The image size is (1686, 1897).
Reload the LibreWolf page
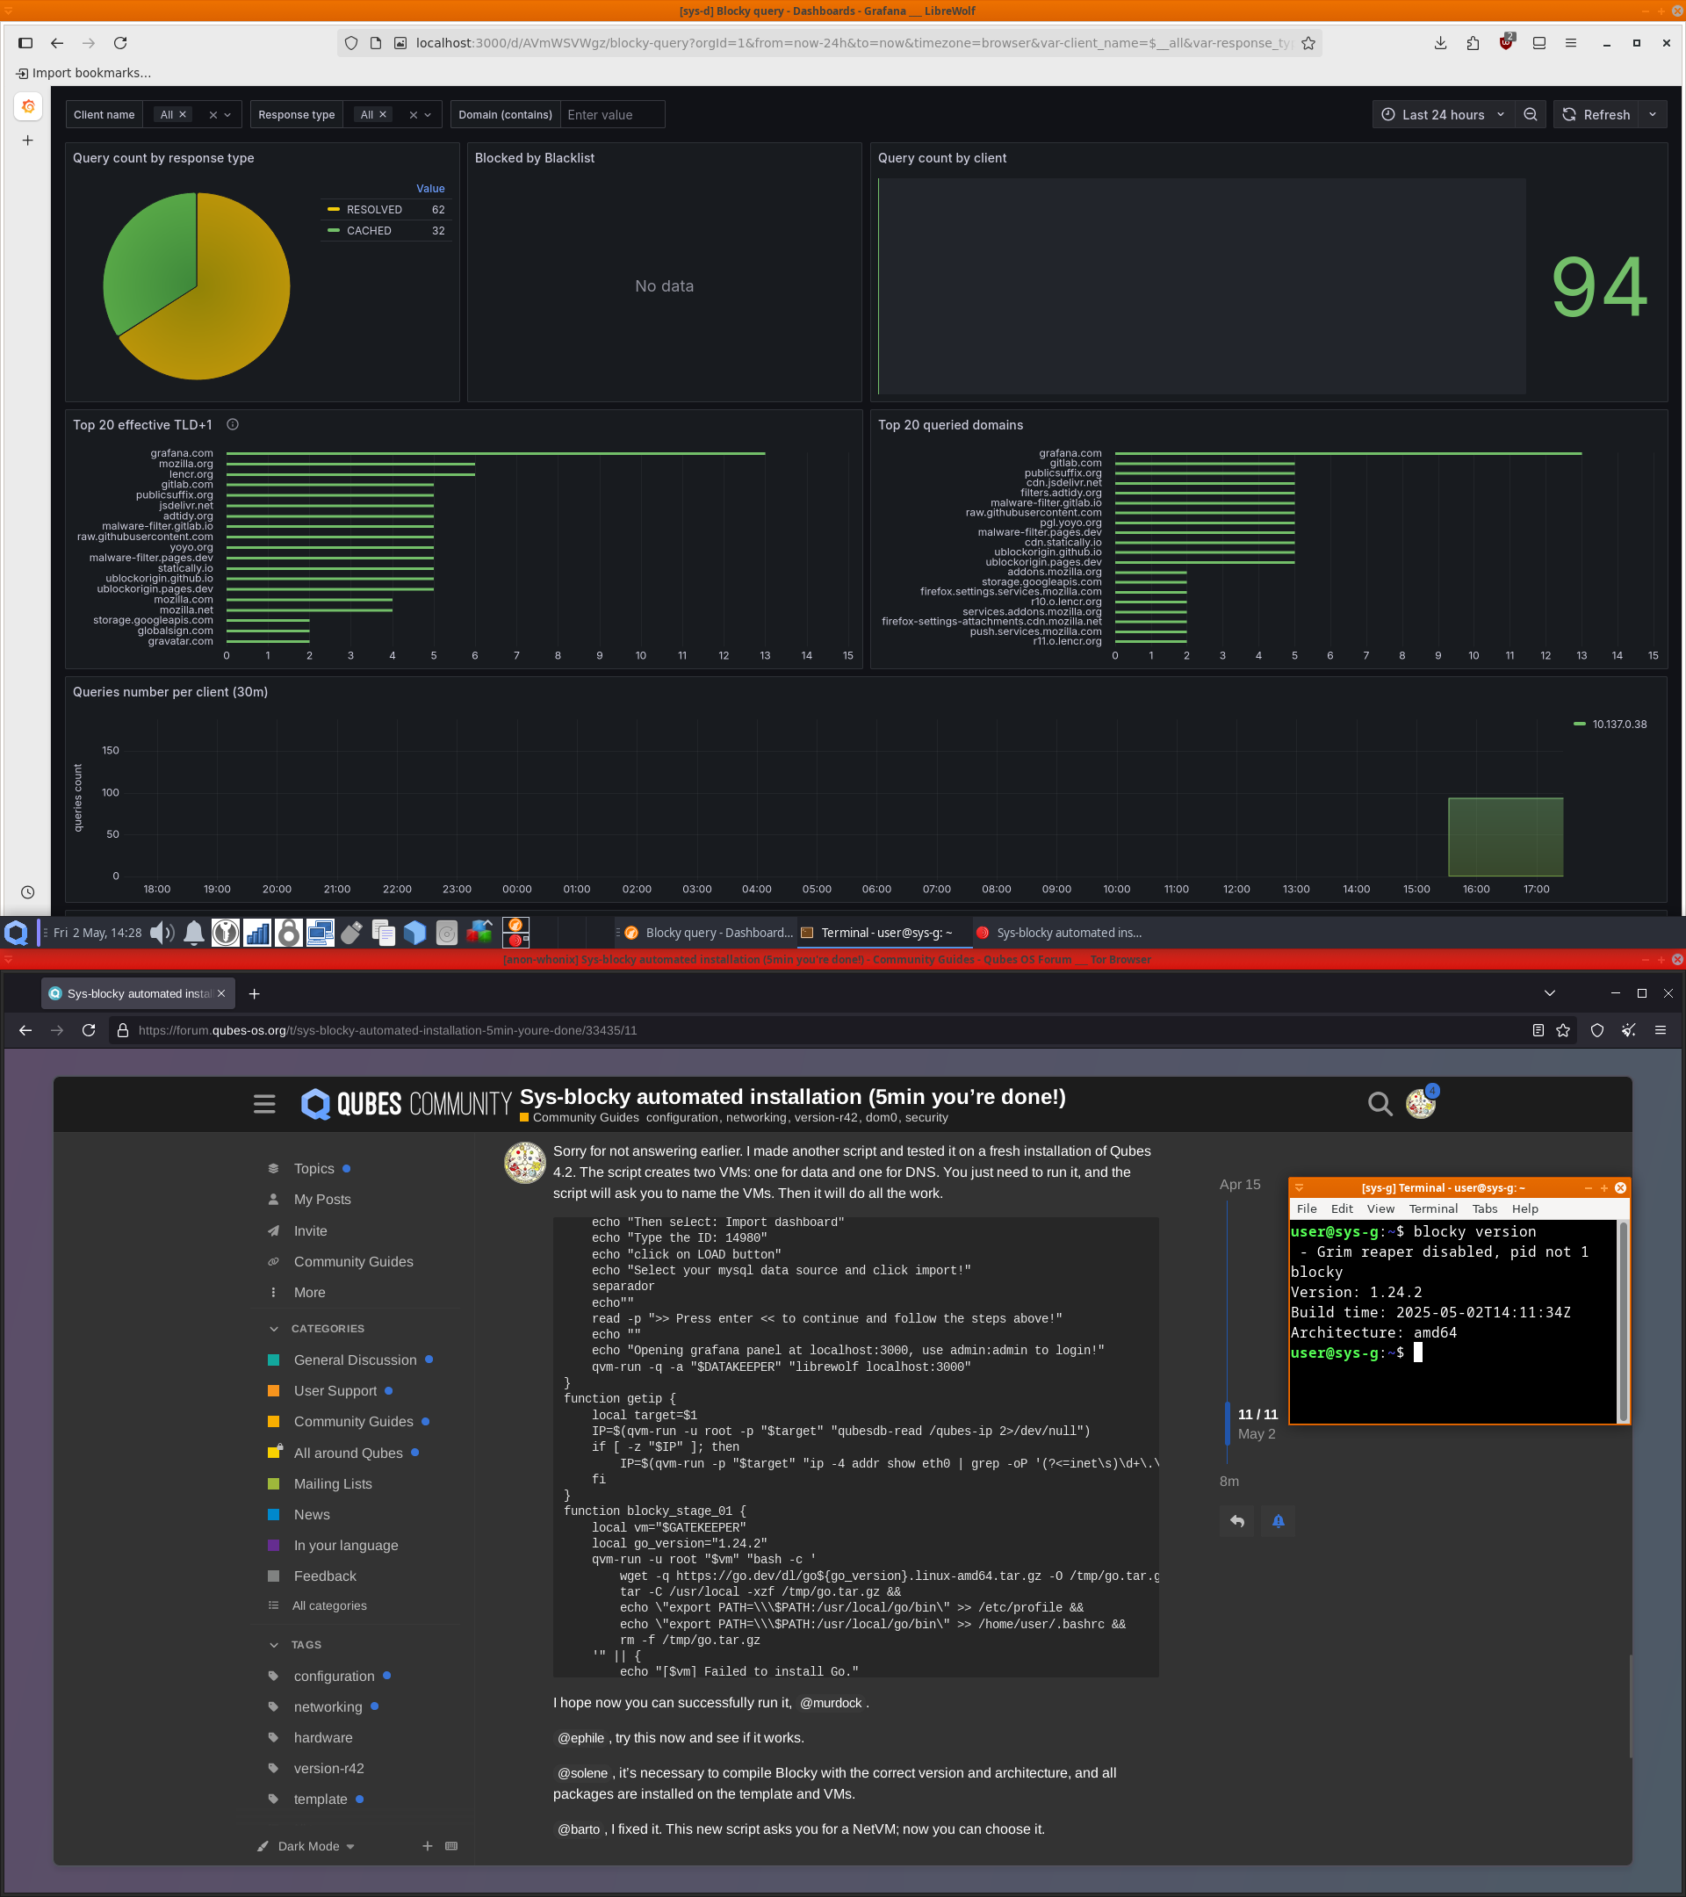point(119,43)
